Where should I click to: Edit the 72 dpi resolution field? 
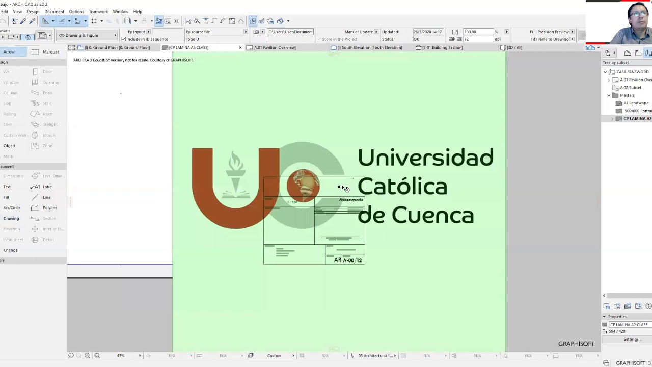coord(477,39)
